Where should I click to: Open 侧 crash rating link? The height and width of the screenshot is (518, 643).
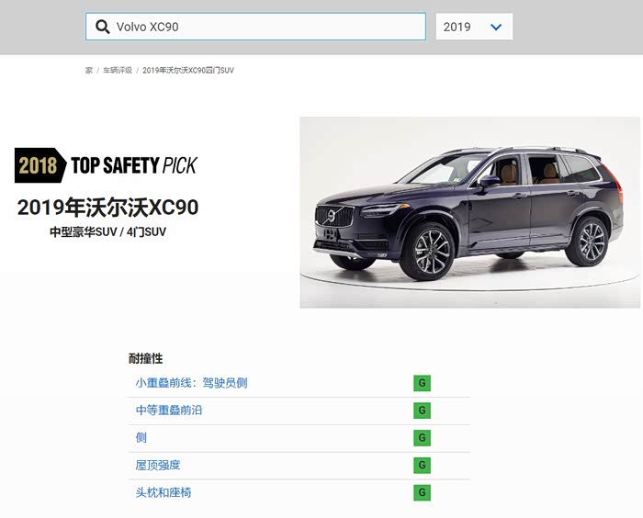tap(141, 437)
